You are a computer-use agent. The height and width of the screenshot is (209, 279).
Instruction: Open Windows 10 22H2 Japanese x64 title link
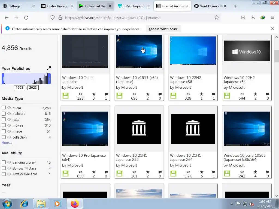239,80
